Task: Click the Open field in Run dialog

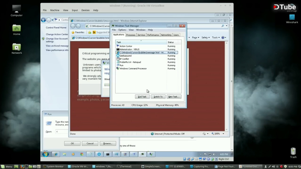Action: pos(62,131)
